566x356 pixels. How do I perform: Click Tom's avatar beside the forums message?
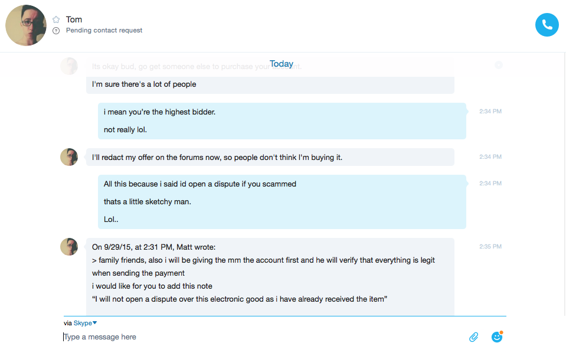click(69, 157)
